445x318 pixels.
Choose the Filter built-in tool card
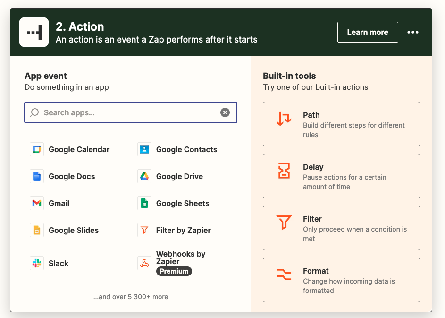click(341, 228)
